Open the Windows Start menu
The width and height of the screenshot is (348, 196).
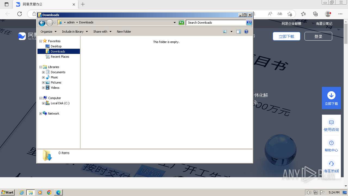tap(8, 192)
